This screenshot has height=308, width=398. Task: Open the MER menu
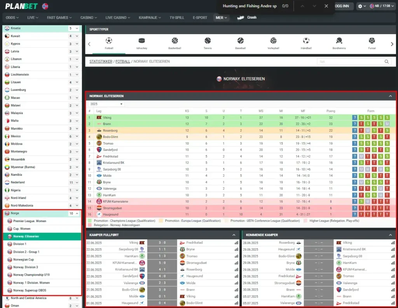click(x=221, y=17)
